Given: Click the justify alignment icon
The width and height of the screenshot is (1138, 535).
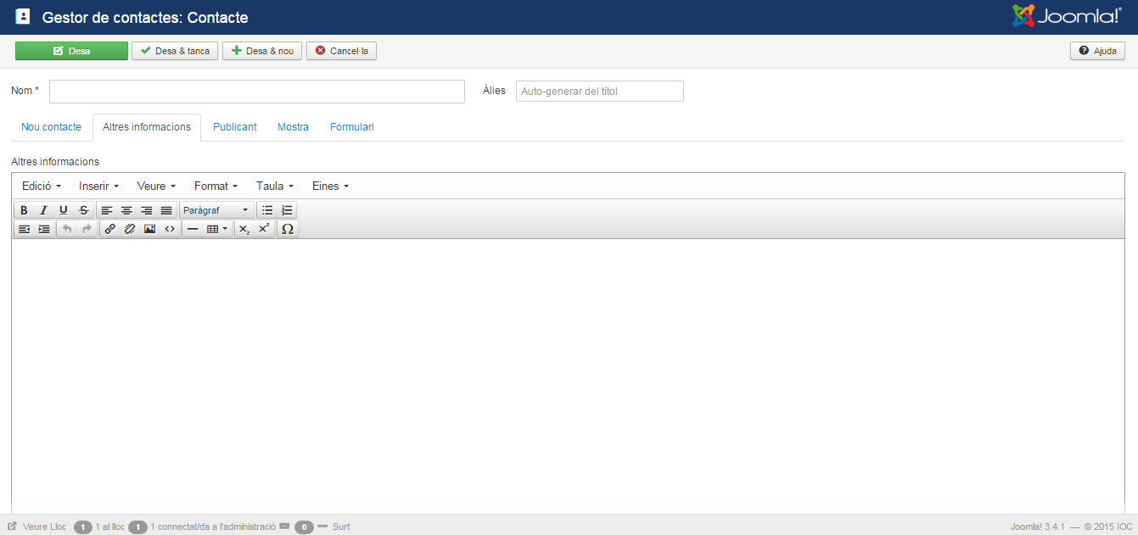Looking at the screenshot, I should point(166,210).
